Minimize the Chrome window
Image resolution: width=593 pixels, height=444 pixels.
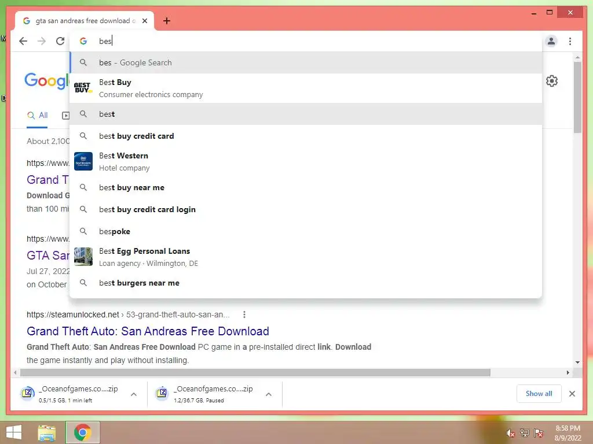pyautogui.click(x=533, y=13)
